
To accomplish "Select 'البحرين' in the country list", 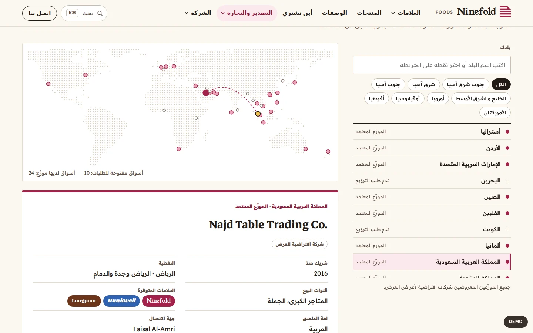I will (x=432, y=181).
